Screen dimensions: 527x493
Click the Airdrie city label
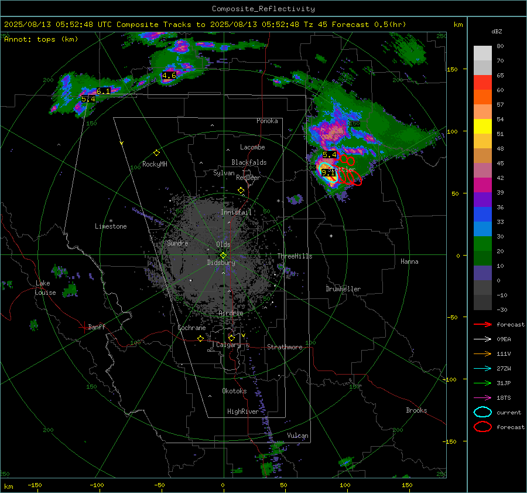[x=231, y=313]
